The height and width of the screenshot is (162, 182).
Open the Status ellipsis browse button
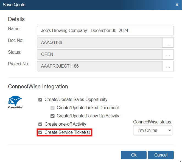pos(168,54)
